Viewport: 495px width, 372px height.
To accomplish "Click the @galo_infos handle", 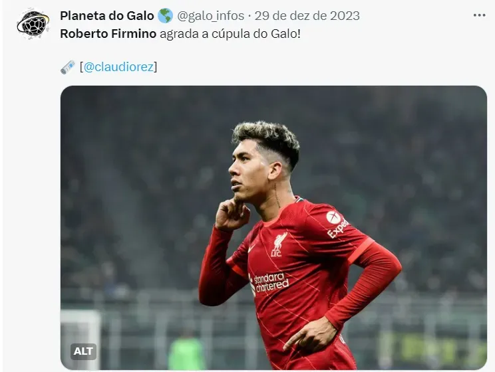I will [210, 16].
